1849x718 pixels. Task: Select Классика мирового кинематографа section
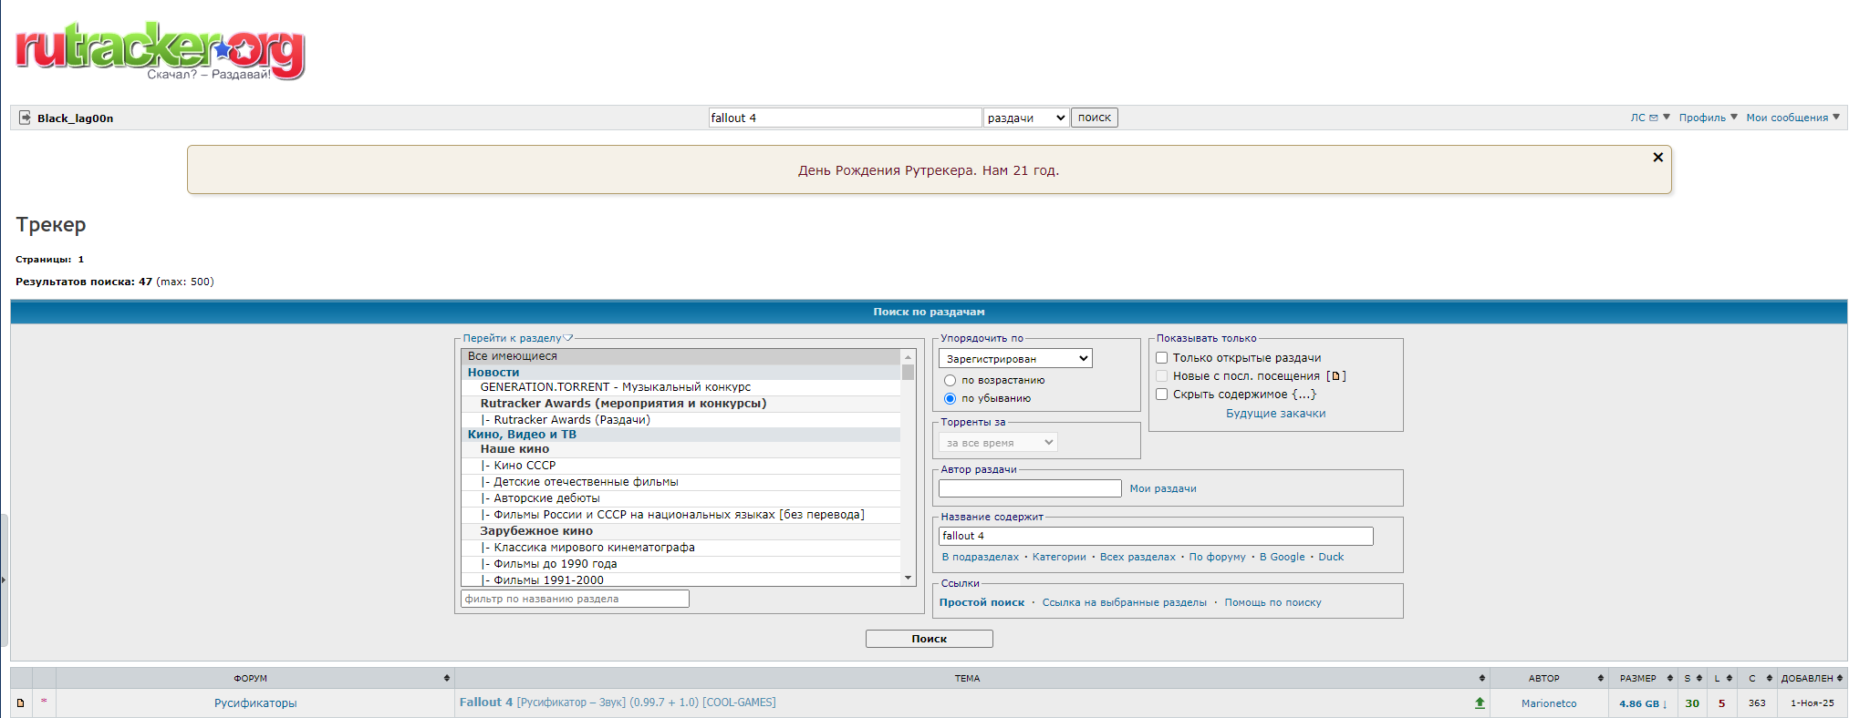click(x=680, y=548)
